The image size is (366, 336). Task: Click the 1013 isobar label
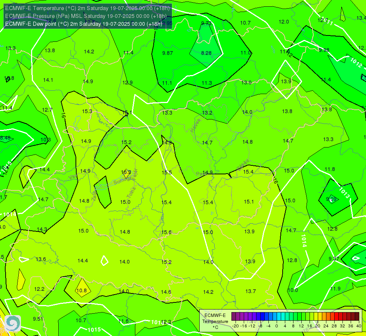(x=344, y=193)
